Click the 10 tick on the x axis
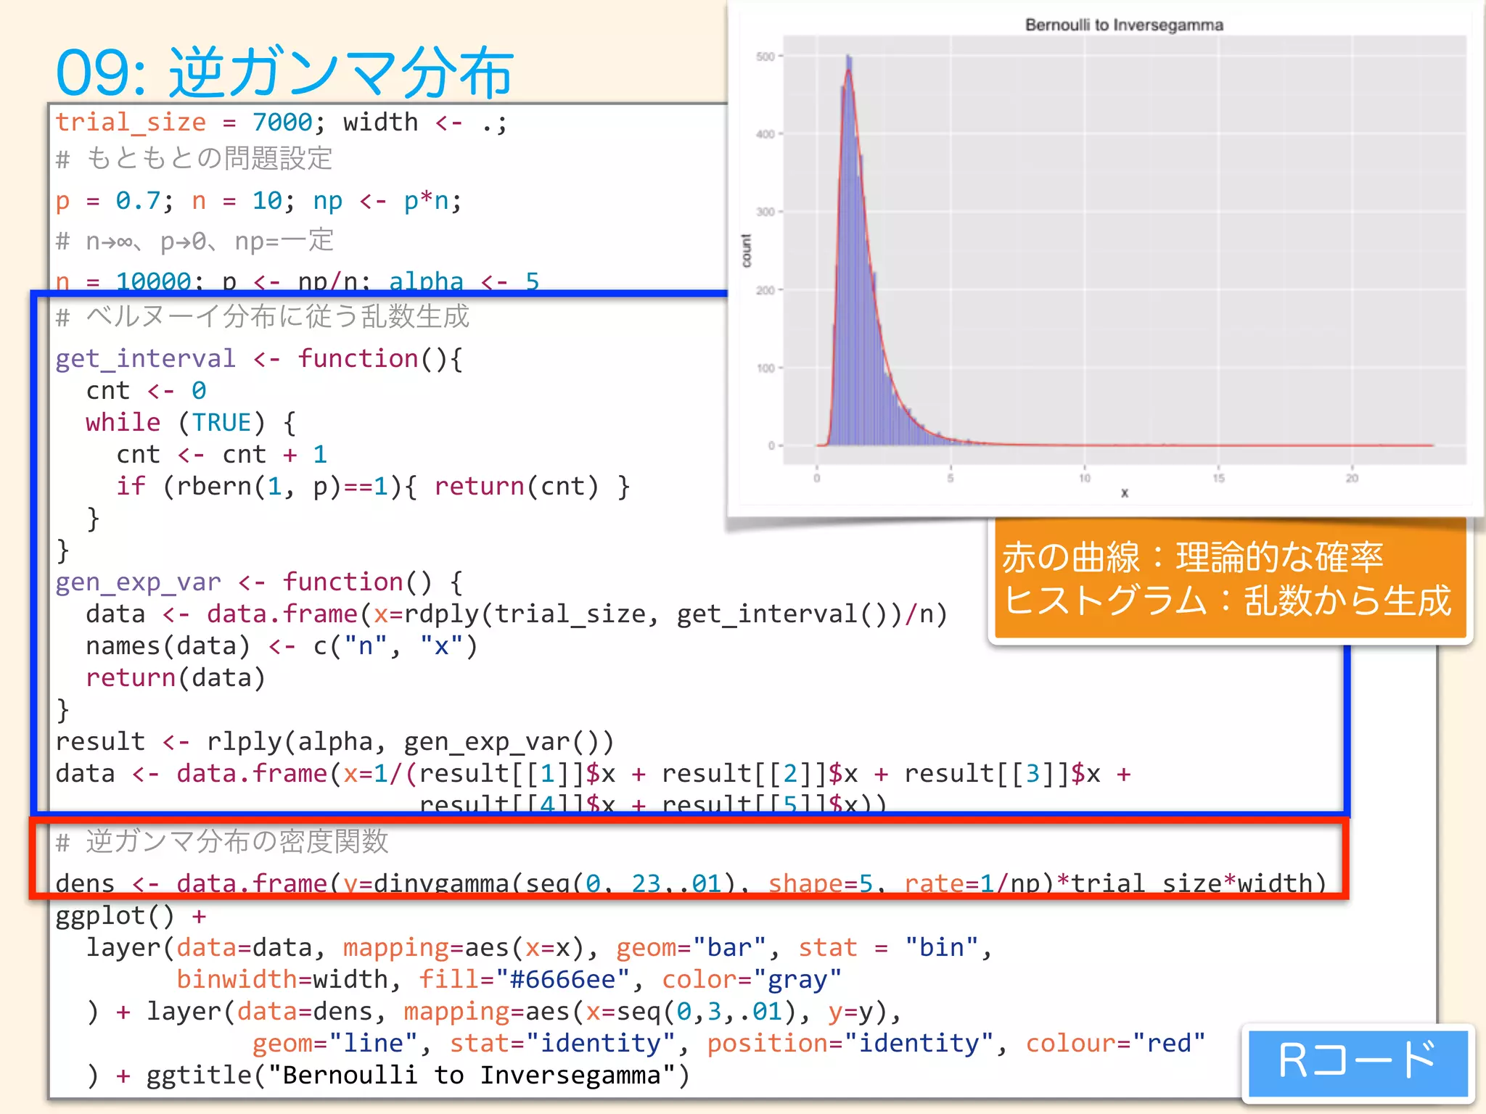This screenshot has height=1114, width=1486. [x=1084, y=479]
